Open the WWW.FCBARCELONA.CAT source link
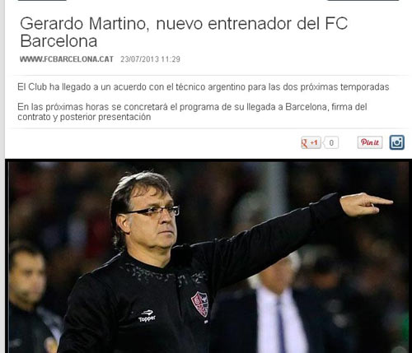 (x=67, y=59)
